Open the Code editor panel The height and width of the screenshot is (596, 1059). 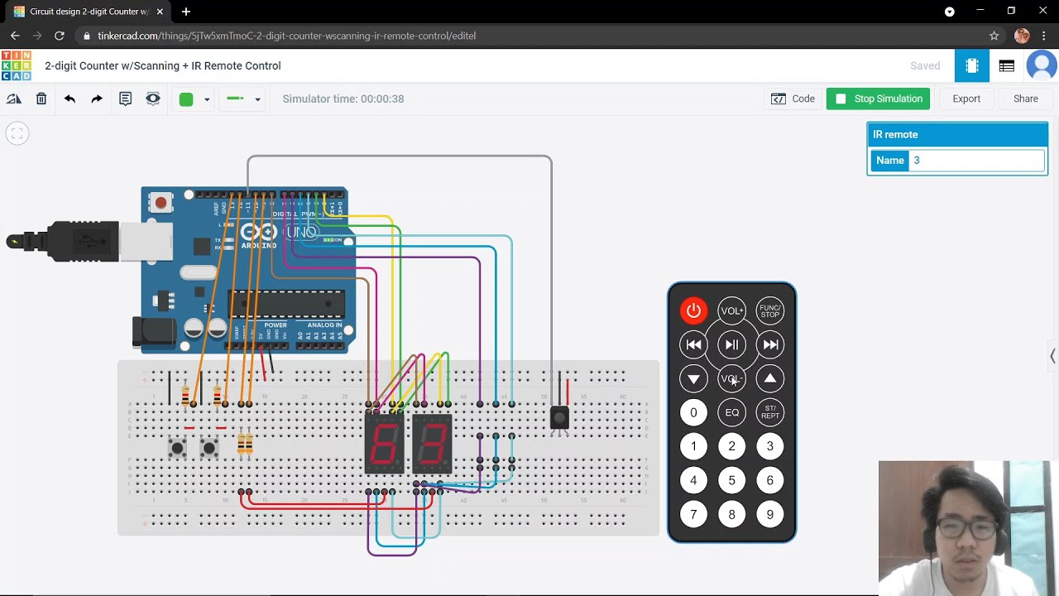point(793,99)
